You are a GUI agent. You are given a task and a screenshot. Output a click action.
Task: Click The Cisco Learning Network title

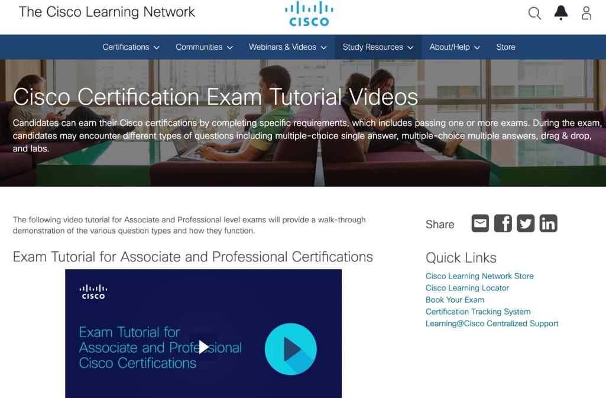tap(106, 12)
